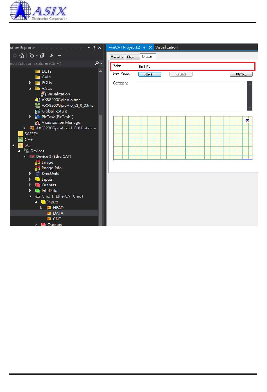Screen dimensions: 267x392
Task: Click the green InfoData icon
Action: pos(37,191)
